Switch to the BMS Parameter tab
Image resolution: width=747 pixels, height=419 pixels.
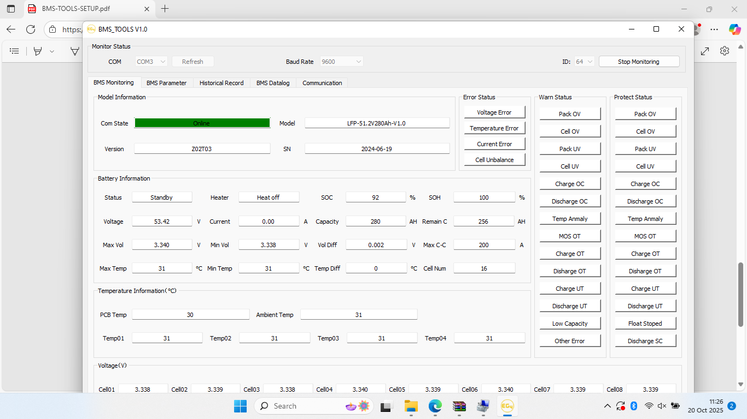pos(166,83)
